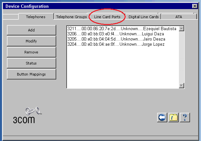Image resolution: width=201 pixels, height=141 pixels.
Task: Click the list scrollbar down arrow
Action: point(182,85)
